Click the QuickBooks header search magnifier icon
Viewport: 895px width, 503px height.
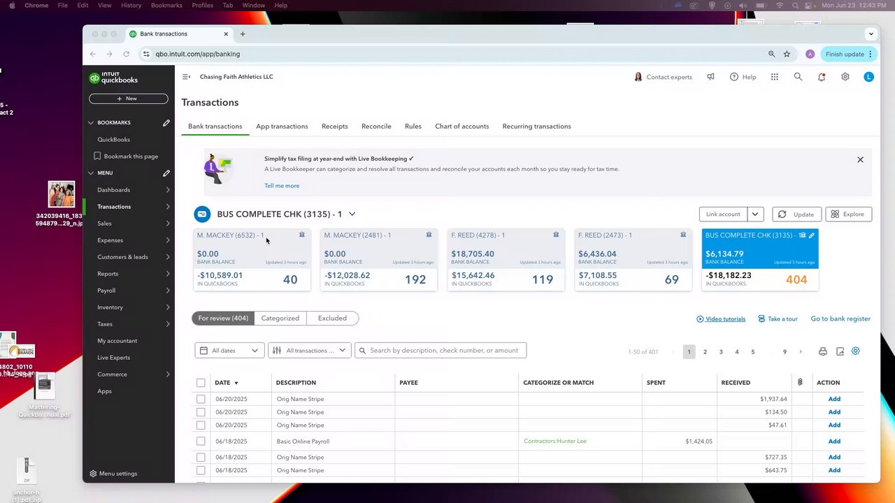click(x=798, y=77)
